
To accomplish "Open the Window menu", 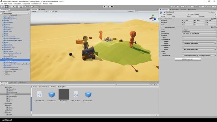I will pyautogui.click(x=45, y=4).
